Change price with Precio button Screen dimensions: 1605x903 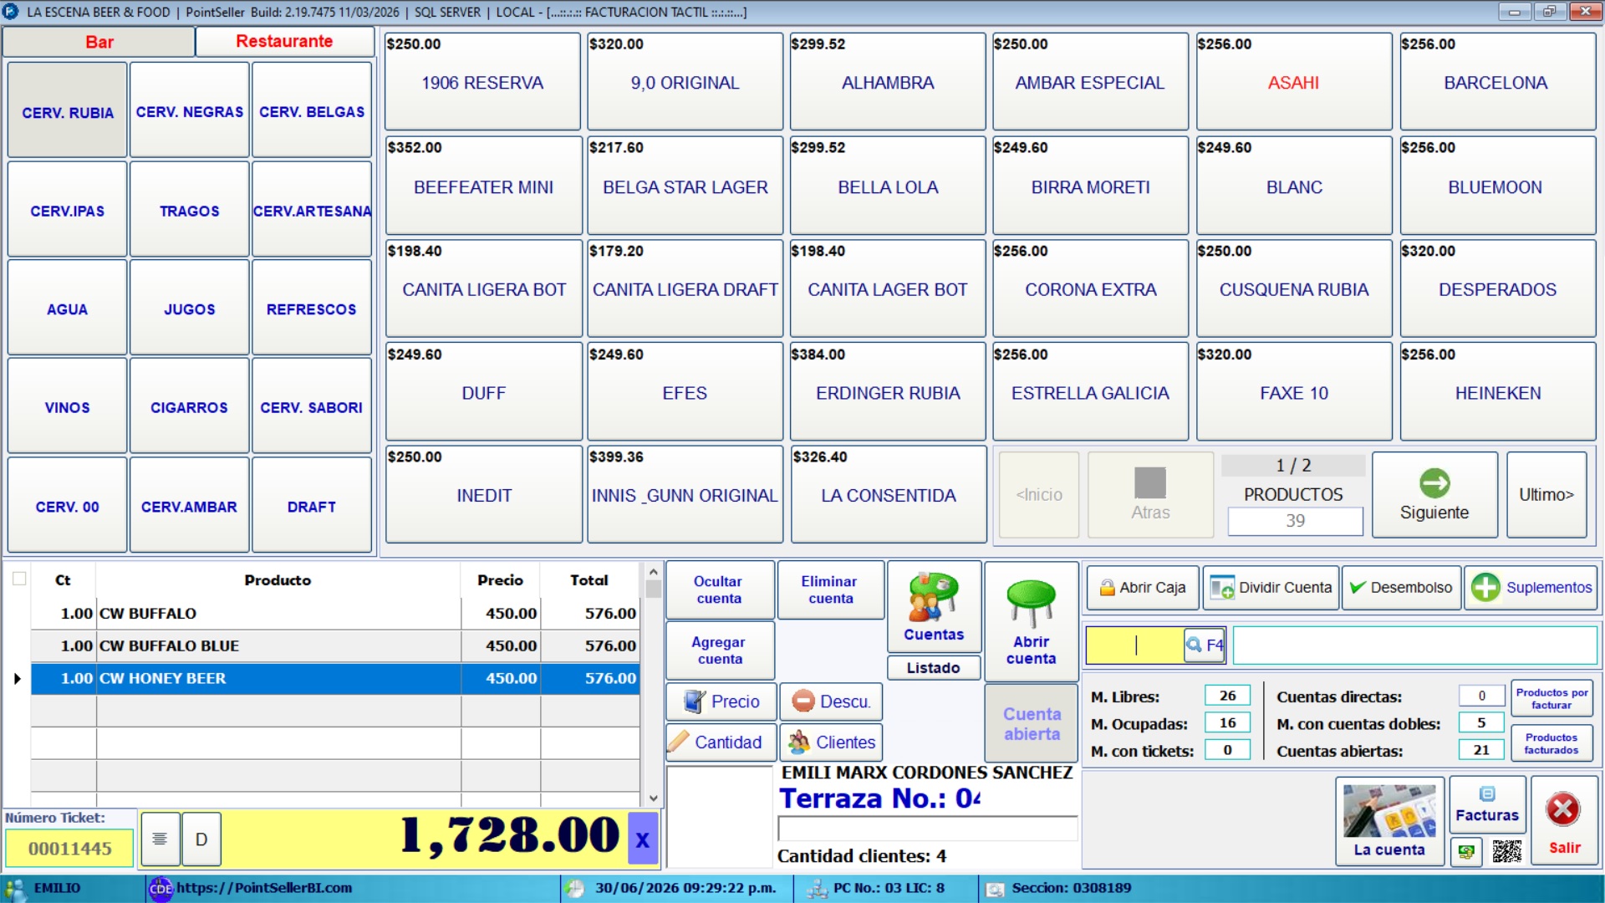(x=721, y=701)
